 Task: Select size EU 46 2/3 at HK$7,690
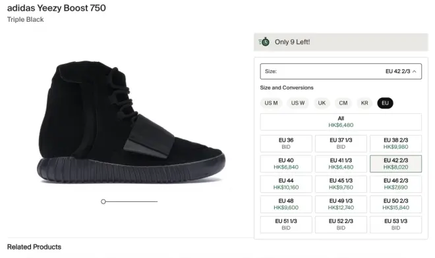click(x=395, y=184)
